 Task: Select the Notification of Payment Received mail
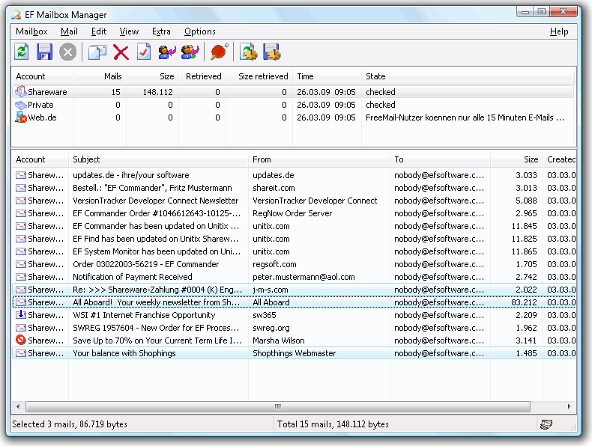133,277
